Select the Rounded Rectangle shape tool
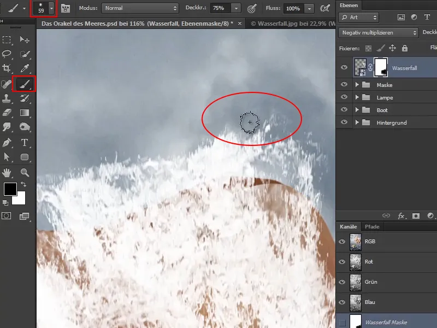 tap(25, 157)
